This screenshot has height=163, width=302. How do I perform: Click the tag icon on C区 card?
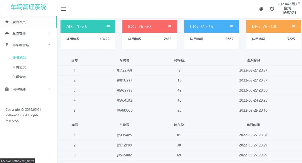tap(232, 26)
